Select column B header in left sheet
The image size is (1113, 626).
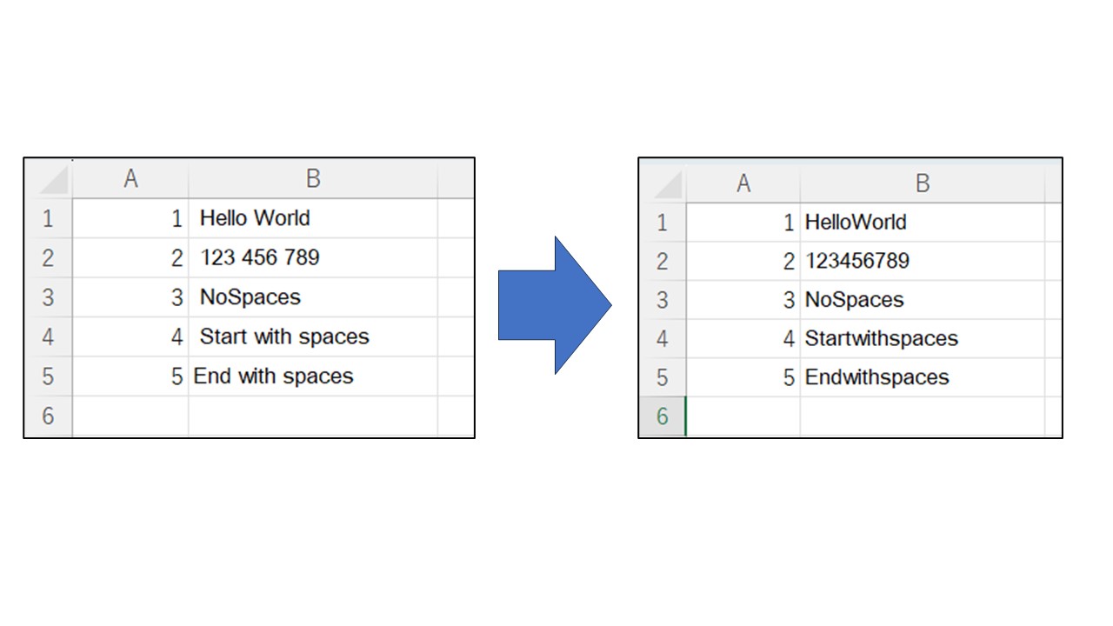tap(313, 179)
